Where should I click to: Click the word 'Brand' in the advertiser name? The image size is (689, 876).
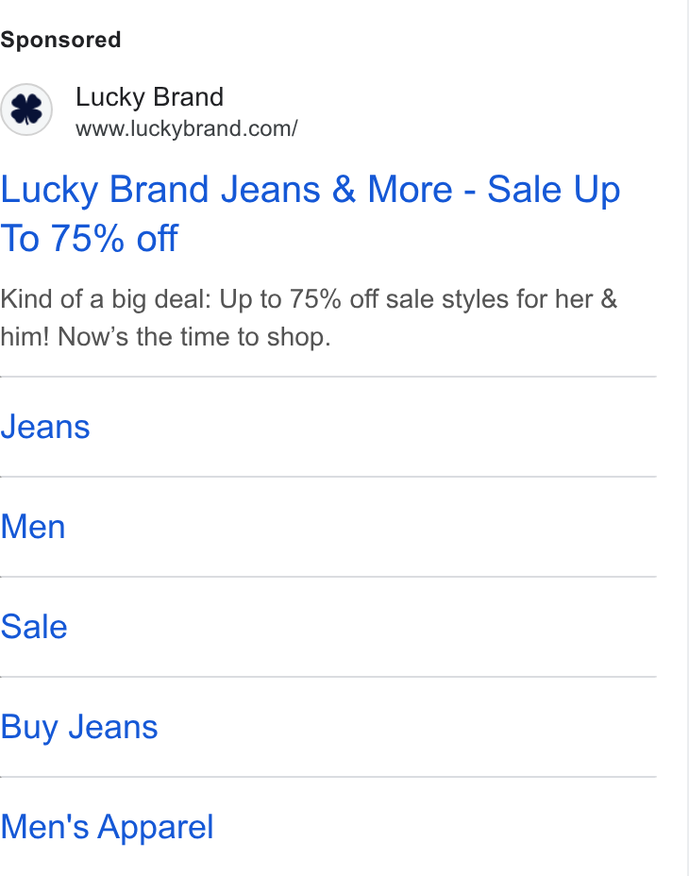[189, 97]
